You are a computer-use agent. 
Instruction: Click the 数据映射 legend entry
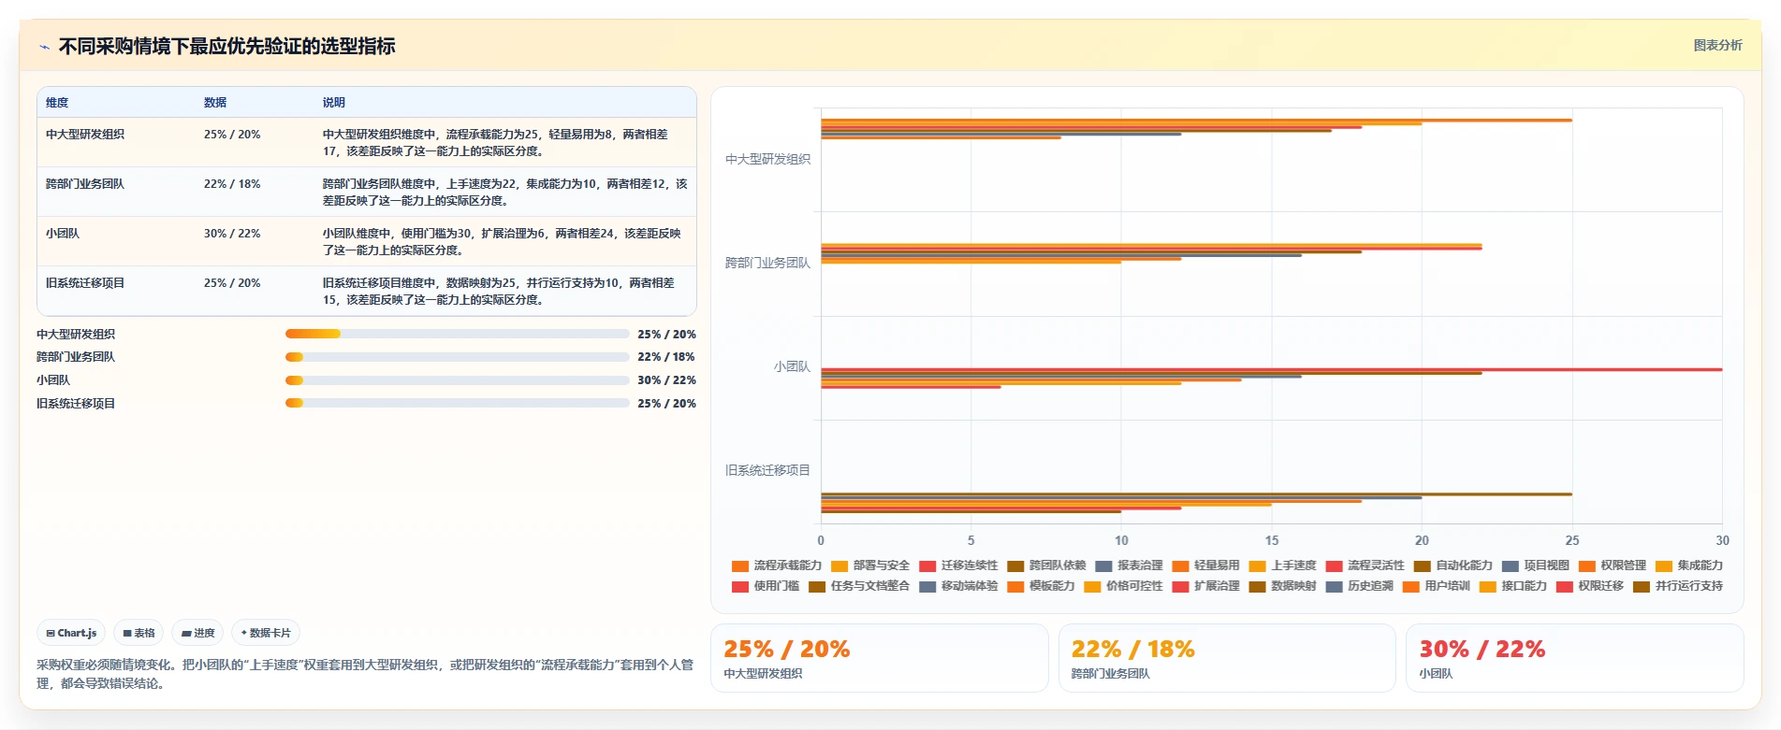[x=1282, y=586]
